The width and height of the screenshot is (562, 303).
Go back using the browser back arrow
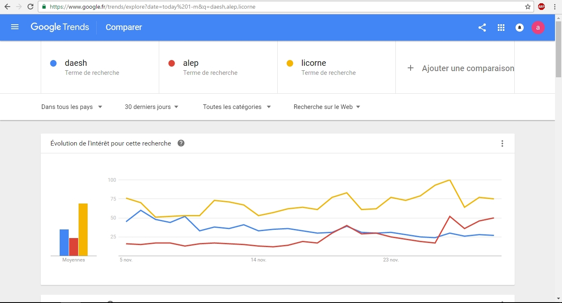[7, 7]
